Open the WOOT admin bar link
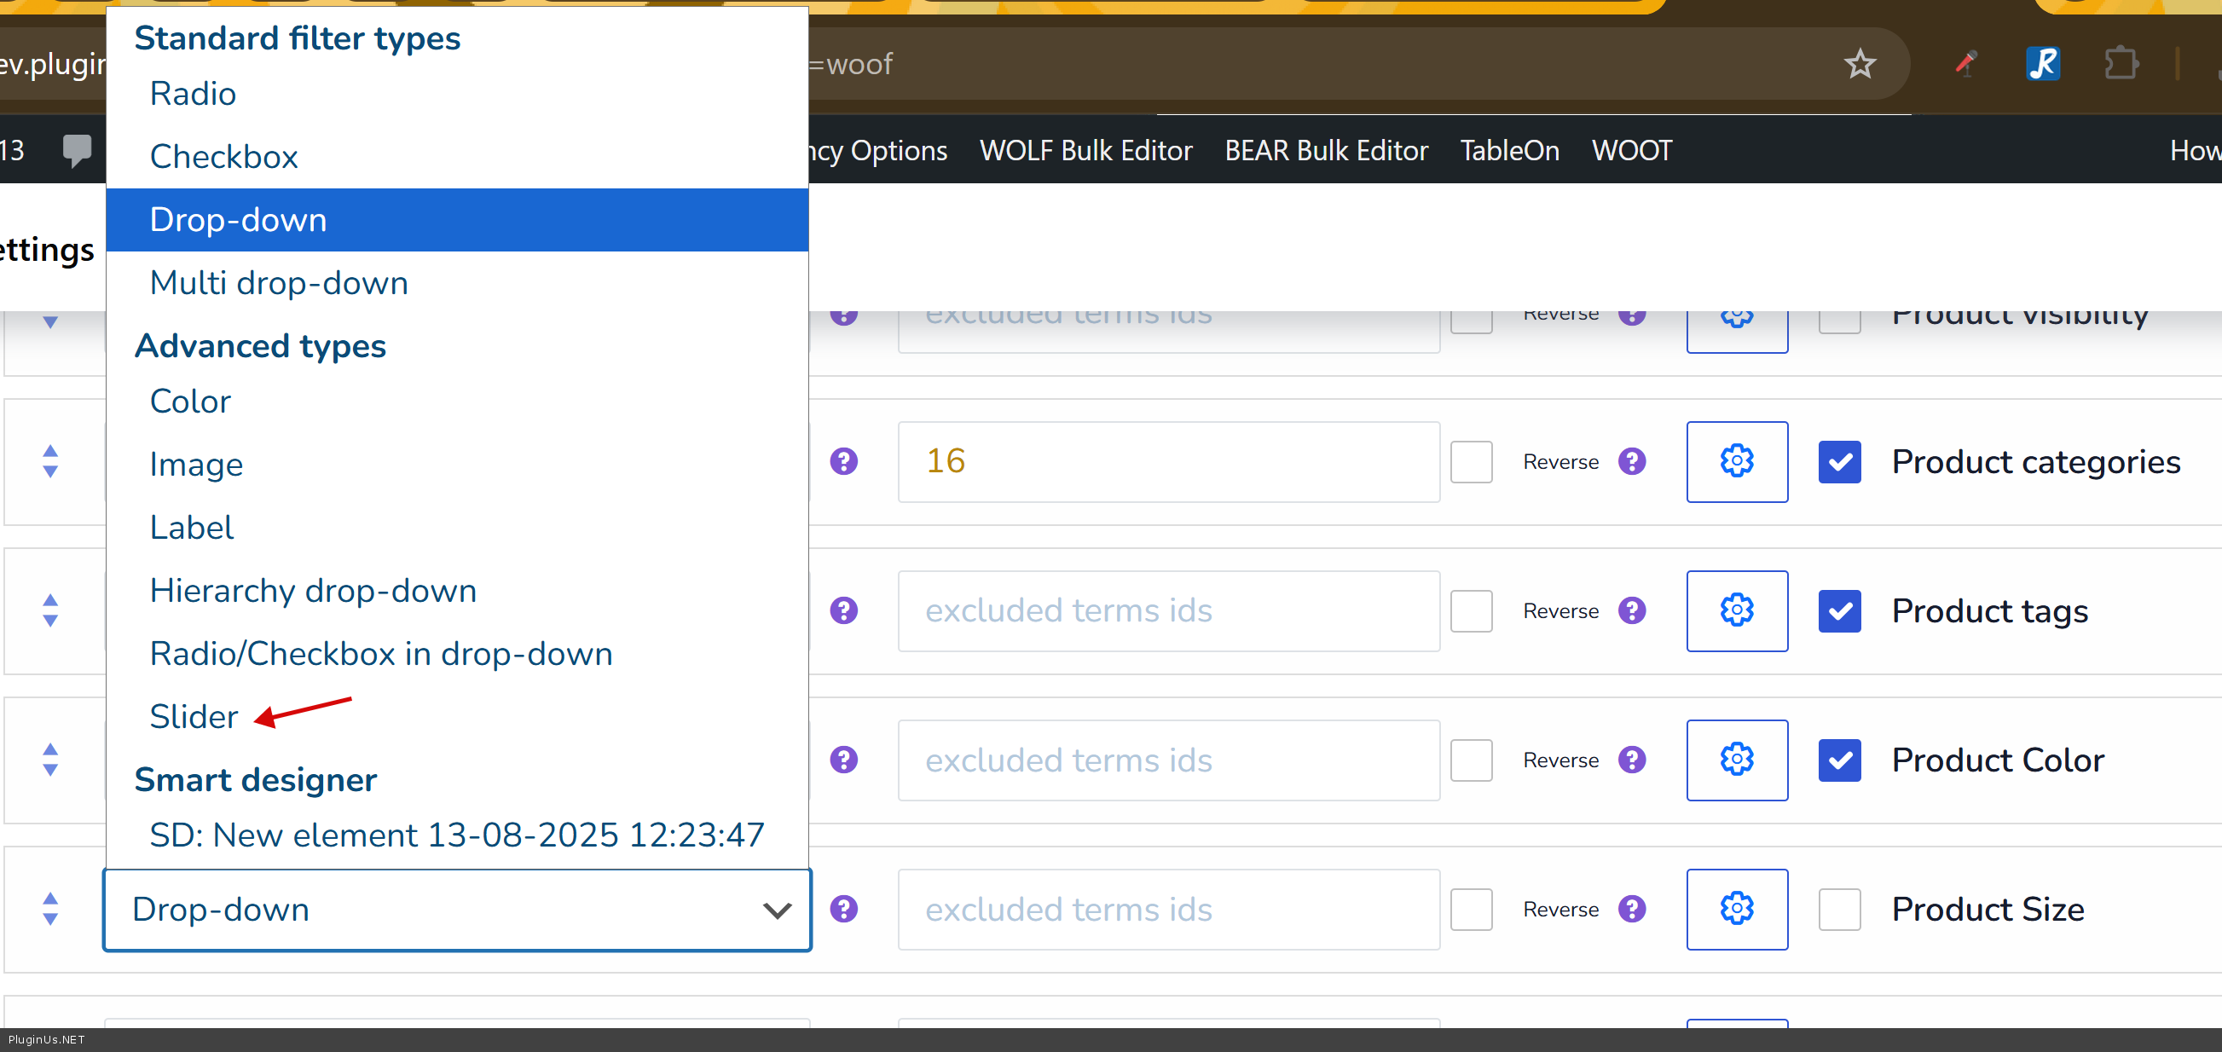Screen dimensions: 2222x1052 click(1631, 150)
